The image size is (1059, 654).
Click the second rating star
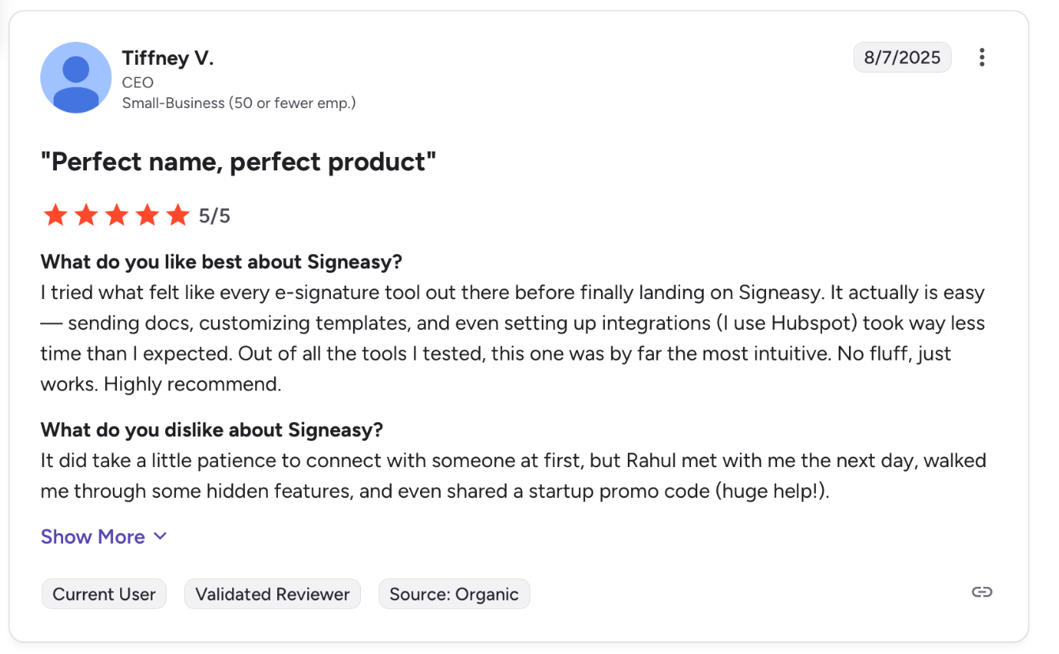tap(86, 215)
